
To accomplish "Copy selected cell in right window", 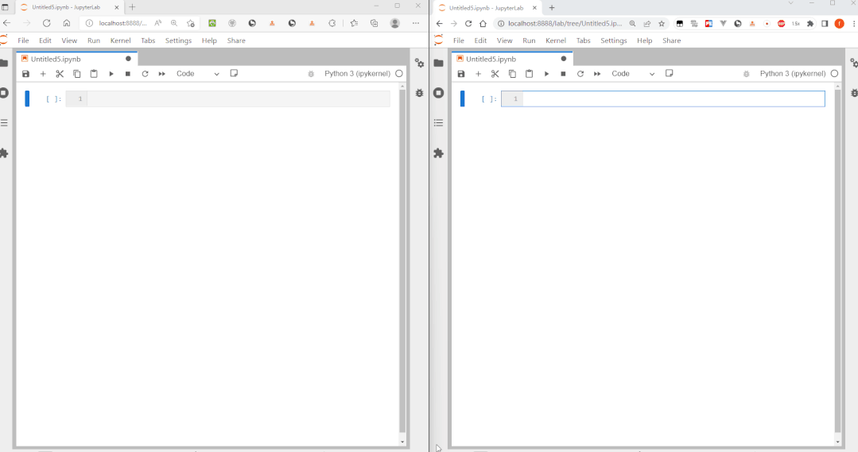I will click(512, 74).
